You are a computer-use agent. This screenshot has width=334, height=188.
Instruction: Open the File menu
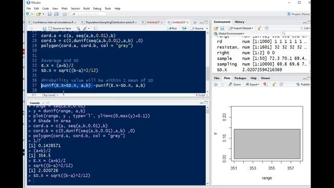(x=29, y=8)
